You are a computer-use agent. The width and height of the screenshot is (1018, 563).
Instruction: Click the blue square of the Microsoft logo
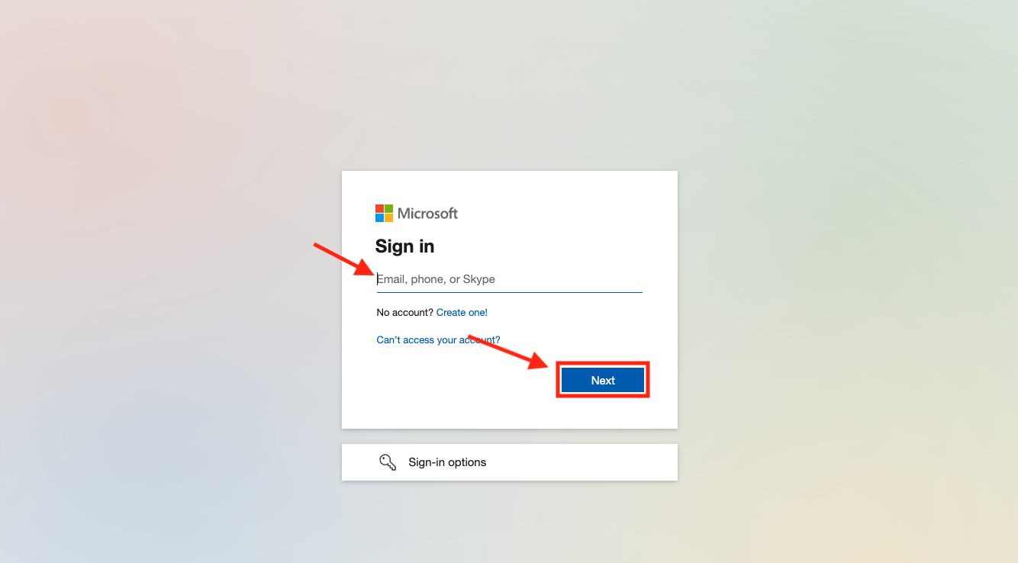[379, 217]
